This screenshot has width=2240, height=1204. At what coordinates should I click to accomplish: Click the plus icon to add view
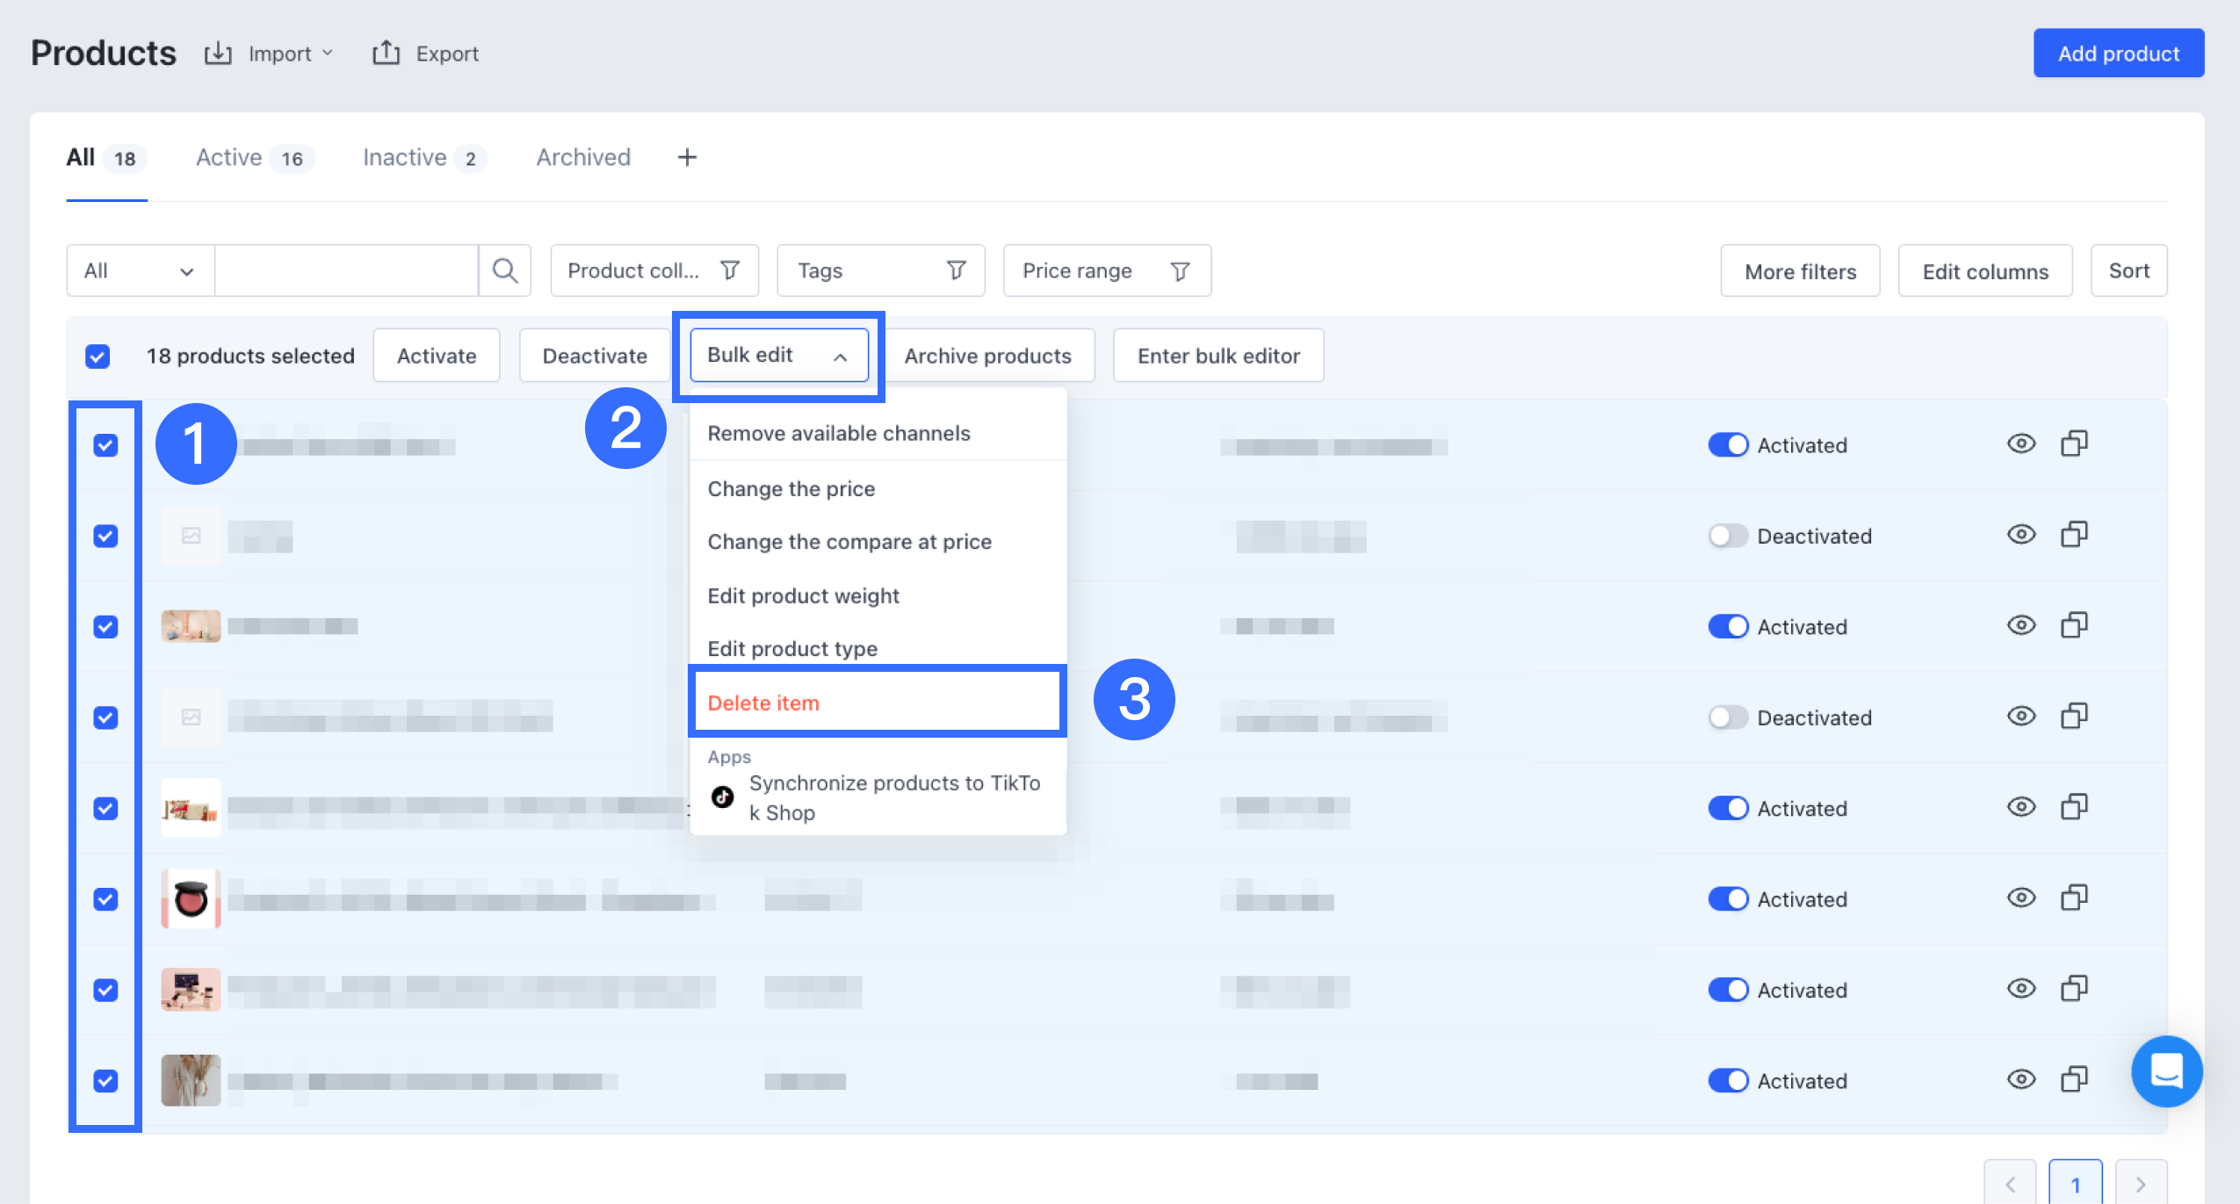tap(687, 157)
